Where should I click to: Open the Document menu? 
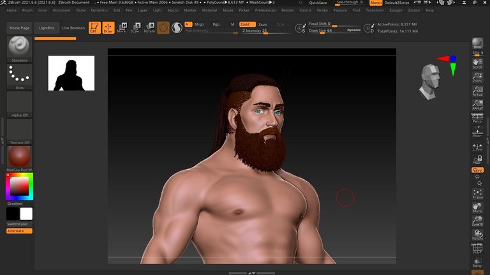pyautogui.click(x=61, y=10)
